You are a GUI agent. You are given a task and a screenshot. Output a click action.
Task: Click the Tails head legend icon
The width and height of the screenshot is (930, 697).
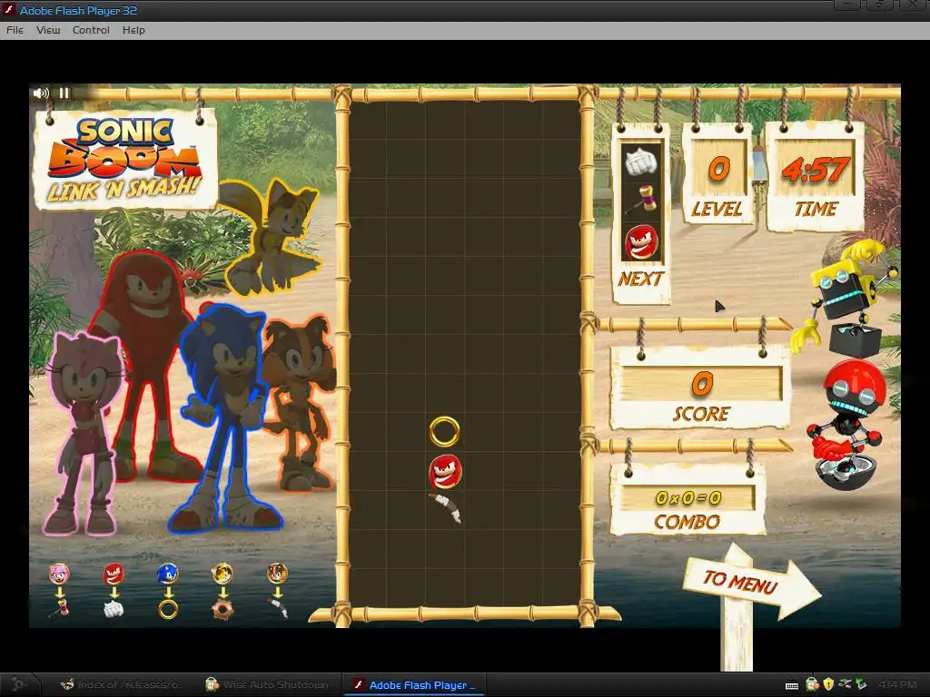(x=223, y=574)
